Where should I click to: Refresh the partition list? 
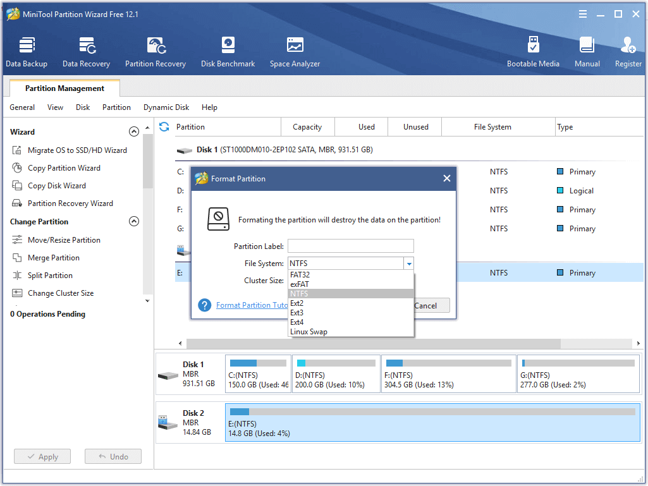pyautogui.click(x=164, y=127)
